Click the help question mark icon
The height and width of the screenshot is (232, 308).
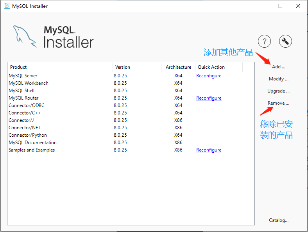click(x=265, y=41)
